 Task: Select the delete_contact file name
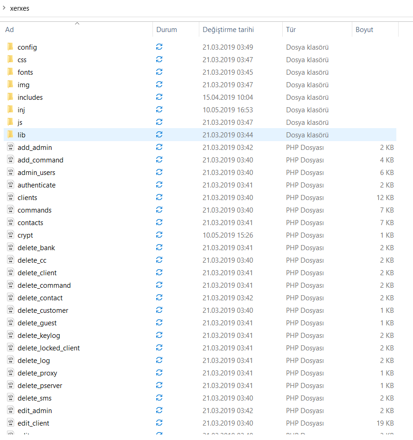pos(40,298)
